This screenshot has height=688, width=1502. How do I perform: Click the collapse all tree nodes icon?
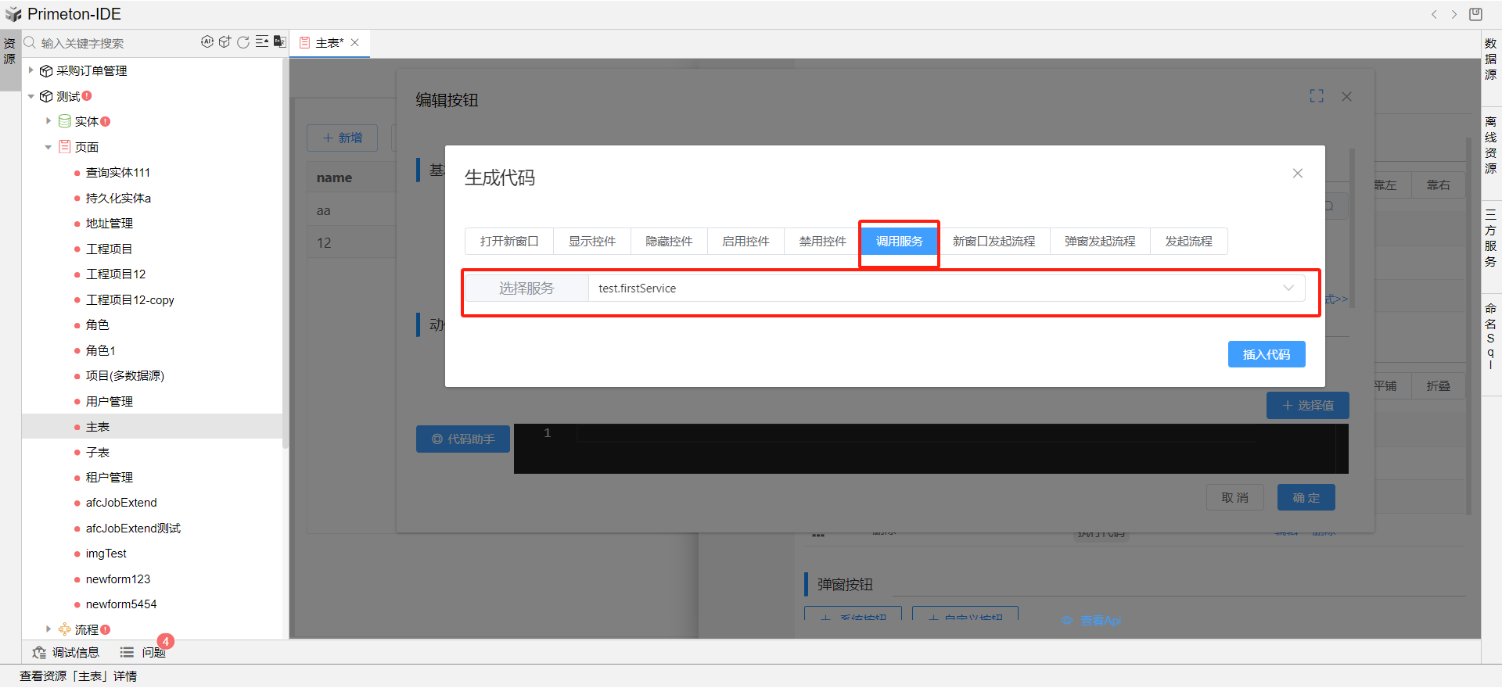click(x=261, y=42)
